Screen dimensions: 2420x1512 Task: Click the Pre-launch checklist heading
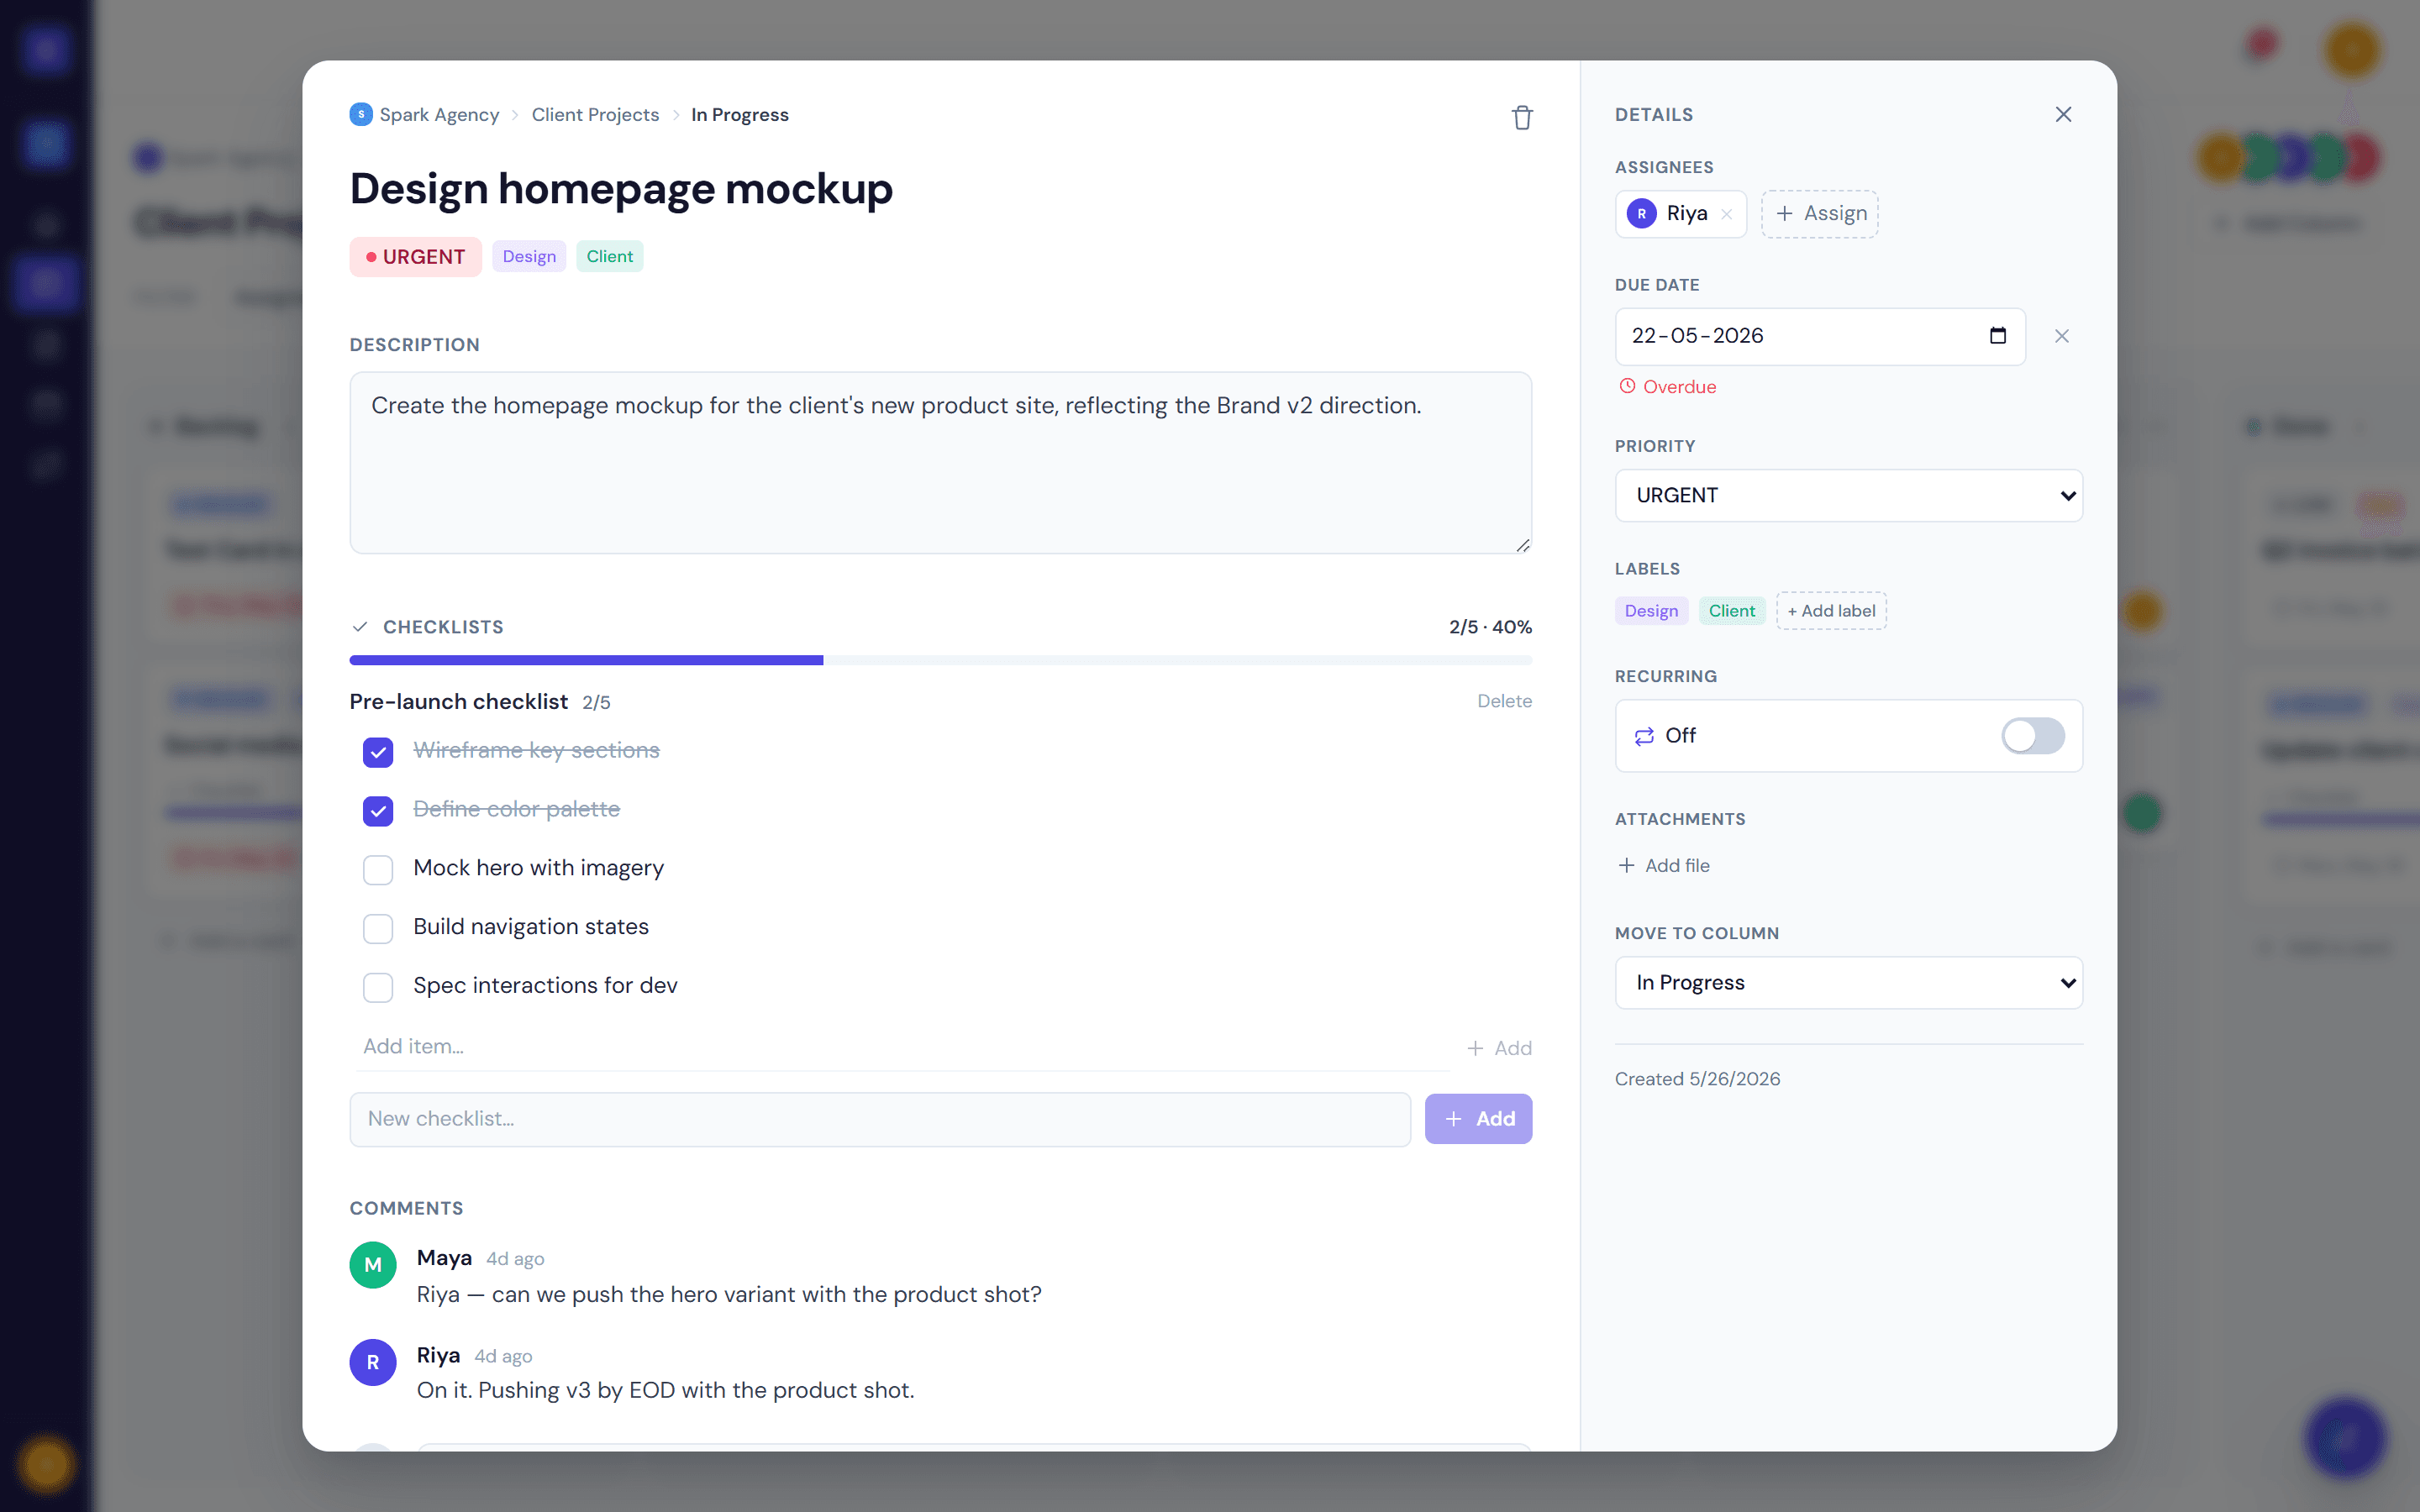point(458,701)
